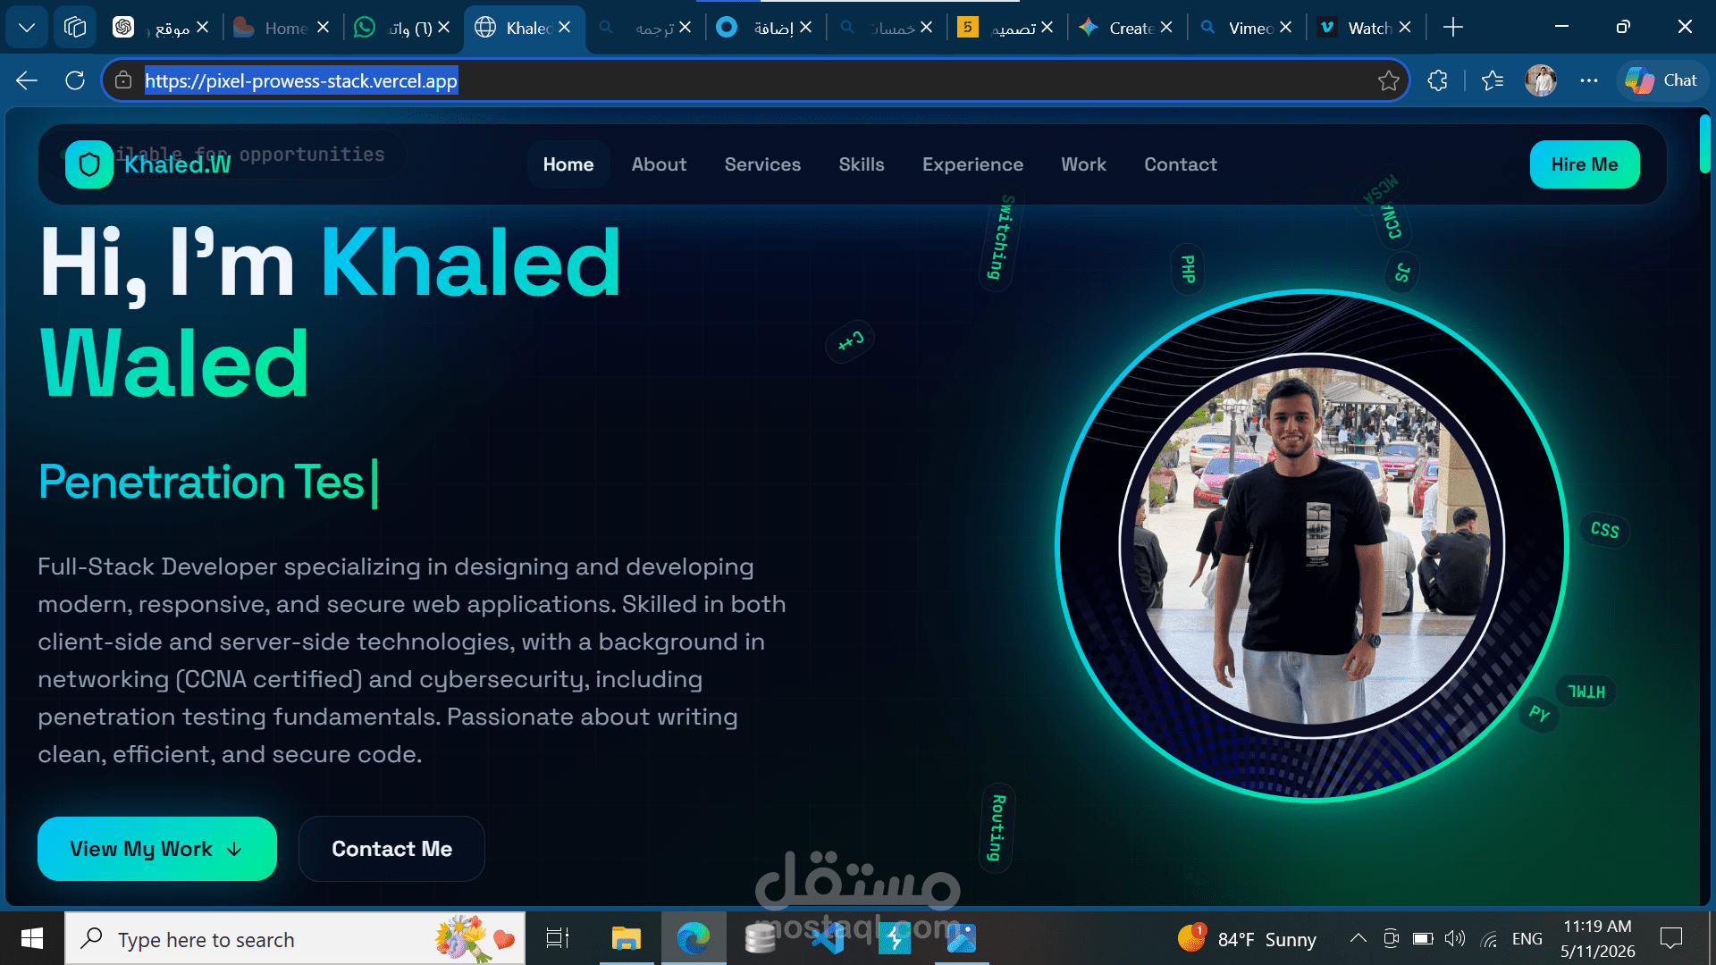Viewport: 1716px width, 965px height.
Task: Click the taskbar search box
Action: (x=295, y=939)
